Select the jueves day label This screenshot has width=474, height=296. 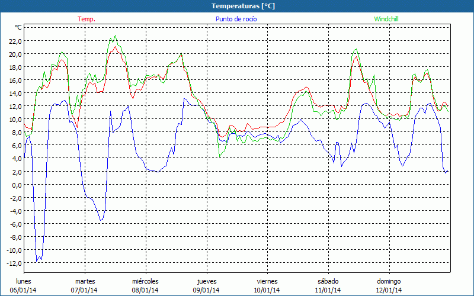click(206, 281)
